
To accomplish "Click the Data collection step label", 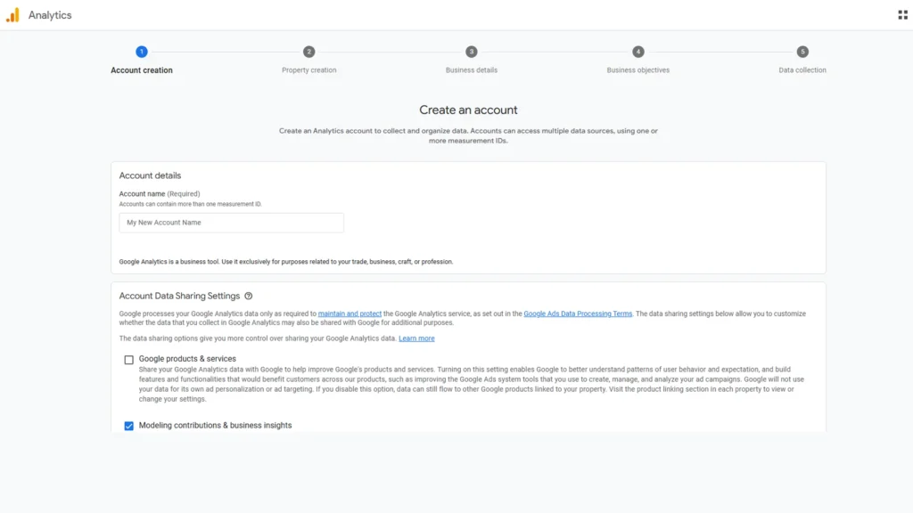I will pos(802,69).
